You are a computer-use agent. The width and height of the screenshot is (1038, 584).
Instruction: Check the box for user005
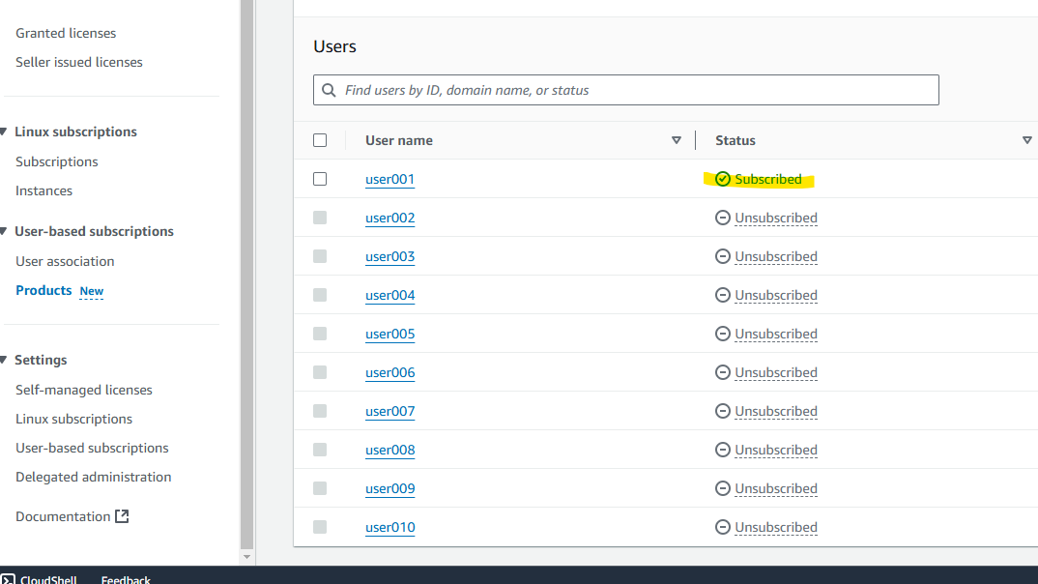coord(320,334)
